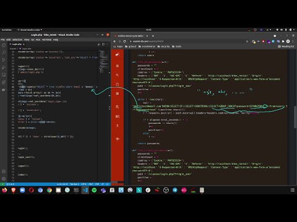Open the system status menu in top bar

pos(286,30)
